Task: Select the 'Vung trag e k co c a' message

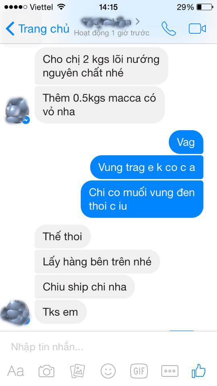Action: click(x=147, y=167)
